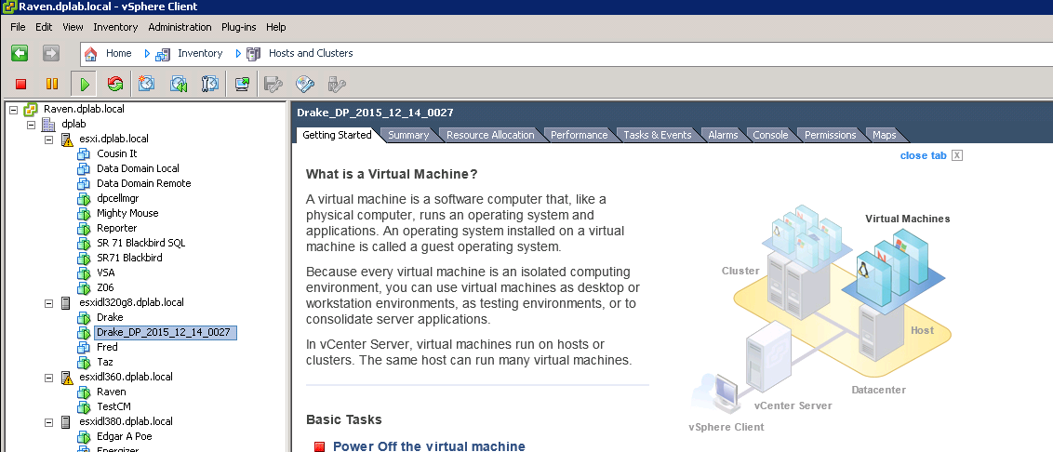The width and height of the screenshot is (1053, 452).
Task: Click the Revert to snapshot toolbar icon
Action: pyautogui.click(x=179, y=84)
